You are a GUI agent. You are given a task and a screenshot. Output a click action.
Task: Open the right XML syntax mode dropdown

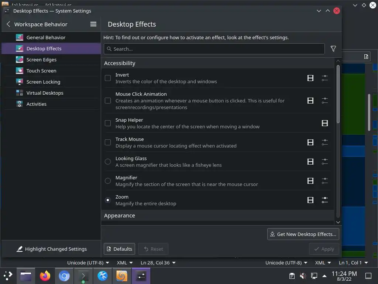(x=323, y=263)
